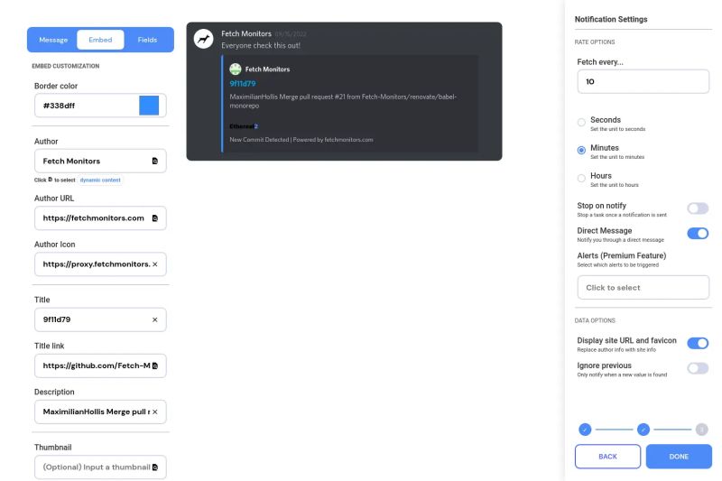This screenshot has height=481, width=722.
Task: Open dynamic content picker in Title link field
Action: tap(154, 365)
